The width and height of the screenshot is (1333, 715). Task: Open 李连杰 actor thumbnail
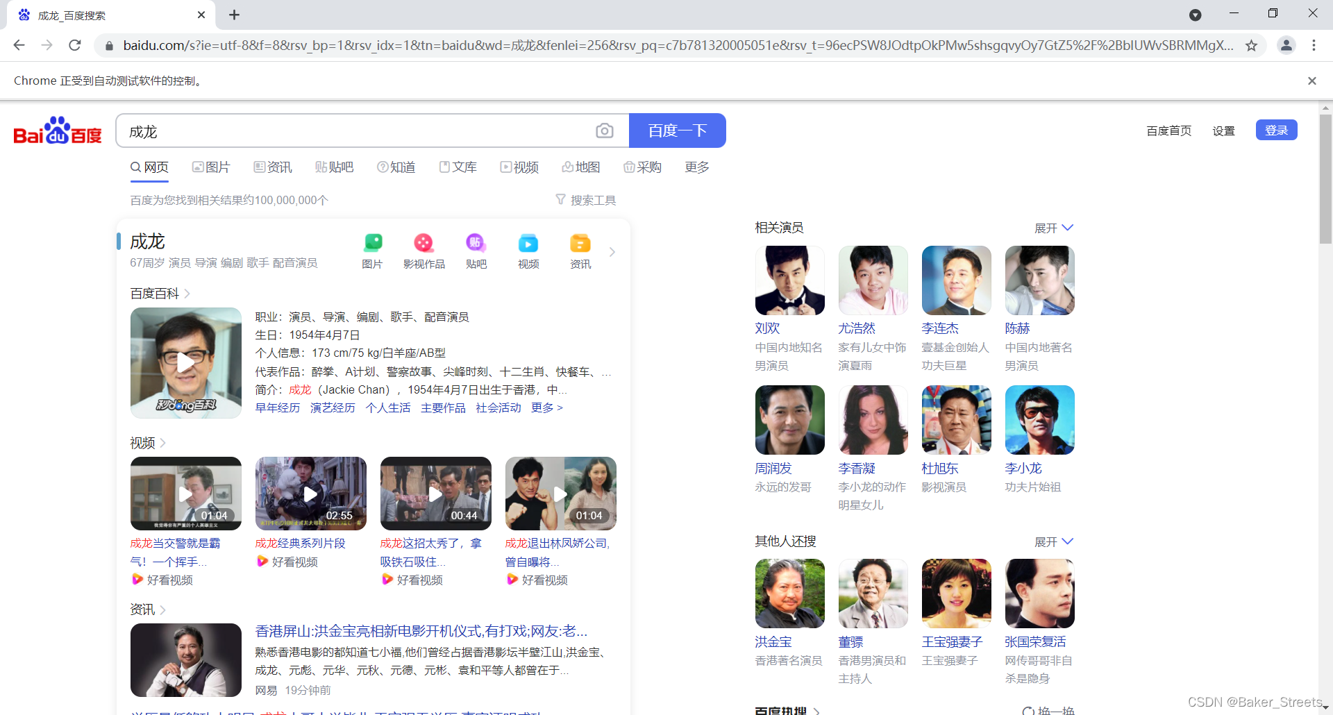(x=957, y=280)
